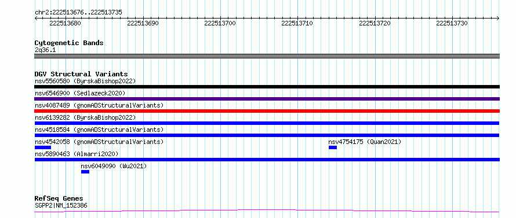Select the blue nsv4518584 variant bar
The width and height of the screenshot is (516, 218).
point(267,135)
